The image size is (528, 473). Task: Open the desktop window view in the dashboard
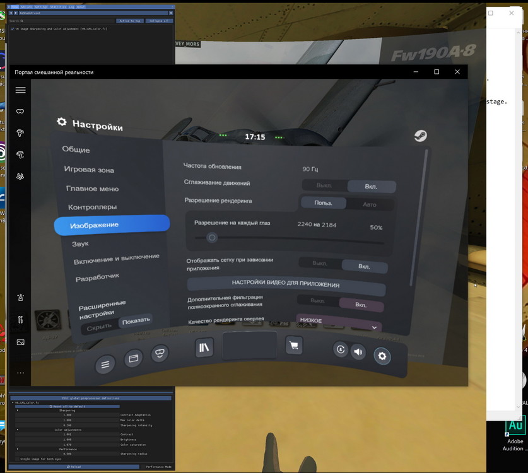[x=133, y=358]
